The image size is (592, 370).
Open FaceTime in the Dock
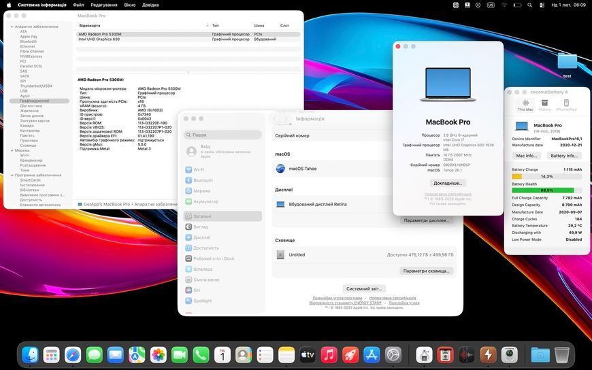pos(180,355)
